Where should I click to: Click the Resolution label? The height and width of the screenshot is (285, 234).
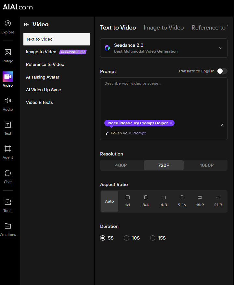pyautogui.click(x=111, y=154)
